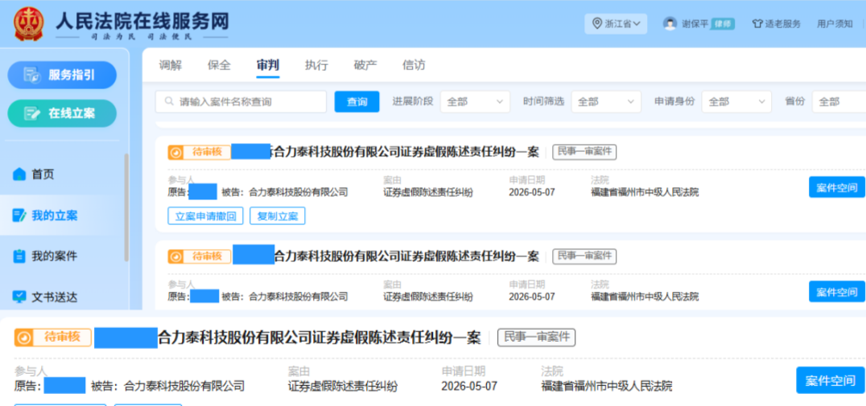Image resolution: width=866 pixels, height=406 pixels.
Task: Click the case name search input field
Action: tap(241, 101)
